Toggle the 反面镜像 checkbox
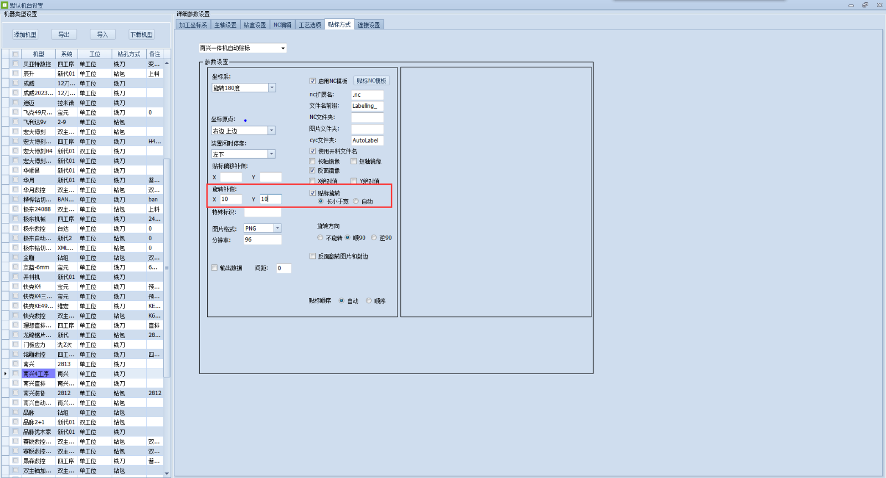Screen dimensions: 886x478 pos(312,170)
